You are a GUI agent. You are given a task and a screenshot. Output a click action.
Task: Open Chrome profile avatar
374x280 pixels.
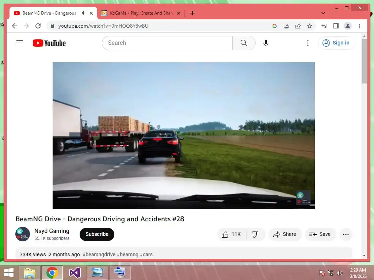click(348, 26)
